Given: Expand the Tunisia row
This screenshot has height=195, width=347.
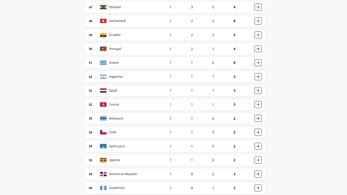Looking at the screenshot, I should point(258,105).
